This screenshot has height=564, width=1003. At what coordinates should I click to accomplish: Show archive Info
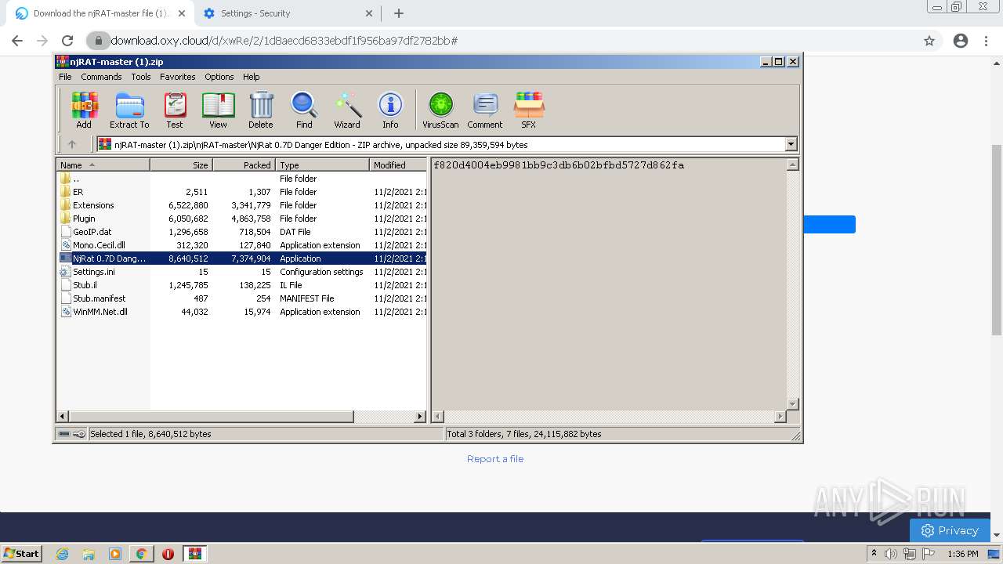390,110
